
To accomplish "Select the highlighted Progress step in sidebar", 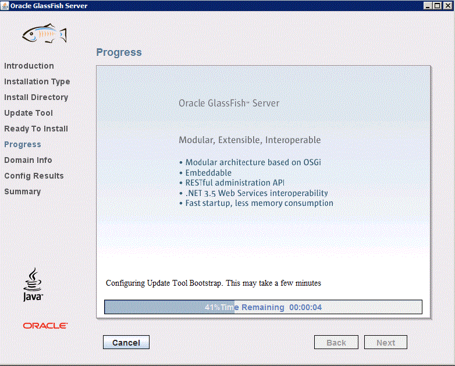I will pyautogui.click(x=23, y=144).
